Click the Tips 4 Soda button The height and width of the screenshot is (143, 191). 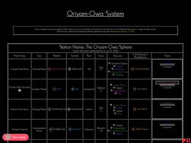(16, 137)
